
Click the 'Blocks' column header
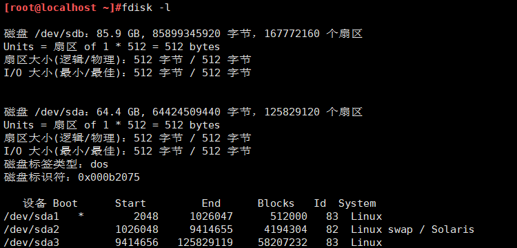276,203
